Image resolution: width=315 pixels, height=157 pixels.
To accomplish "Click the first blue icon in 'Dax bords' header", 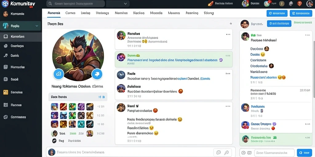I will pos(100,97).
